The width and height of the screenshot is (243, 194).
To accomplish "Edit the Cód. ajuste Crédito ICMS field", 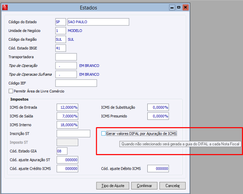I will click(68, 169).
